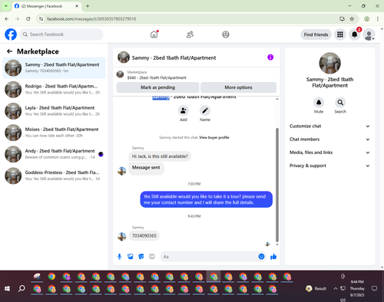Open Andy conversation in list

pyautogui.click(x=54, y=154)
